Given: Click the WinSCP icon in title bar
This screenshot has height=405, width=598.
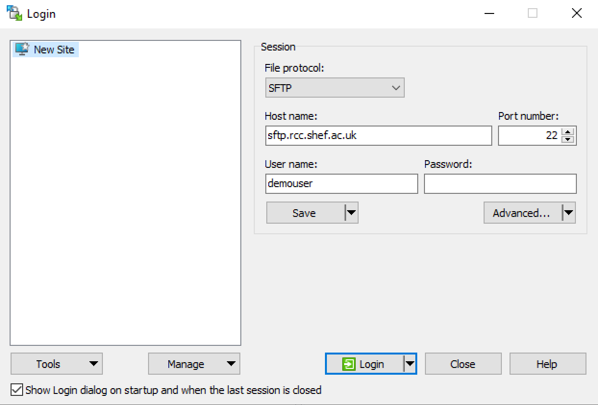Looking at the screenshot, I should [x=14, y=13].
